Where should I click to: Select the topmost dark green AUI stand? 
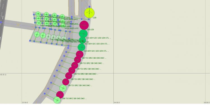point(83,34)
